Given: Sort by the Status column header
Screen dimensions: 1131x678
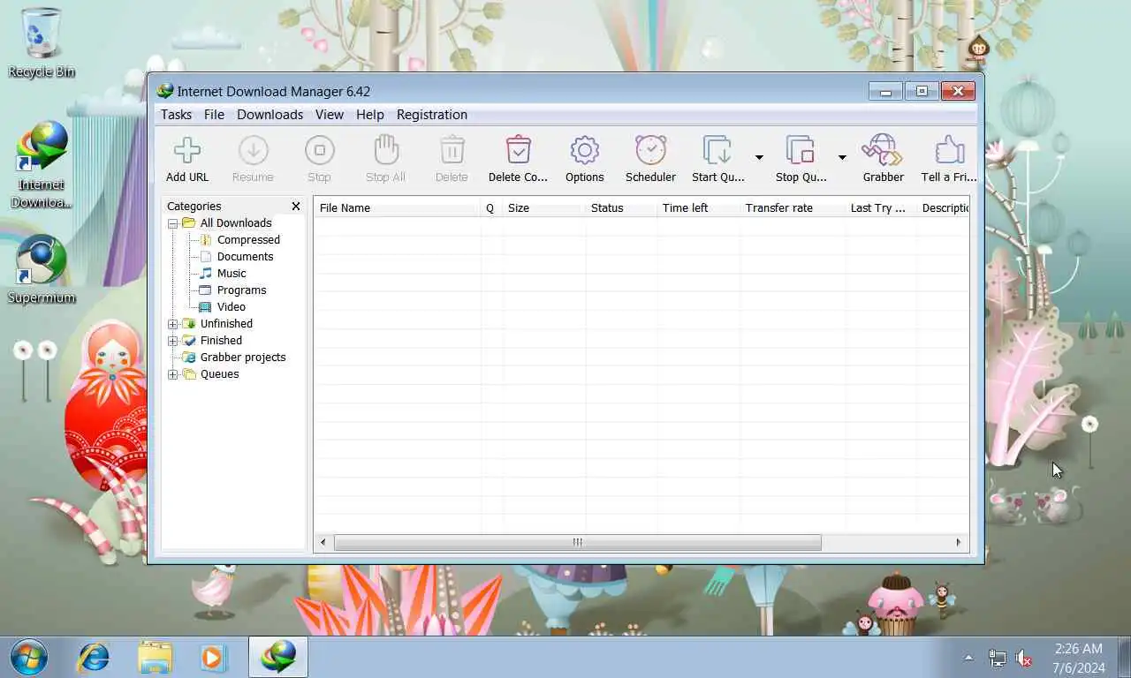Looking at the screenshot, I should pos(621,208).
